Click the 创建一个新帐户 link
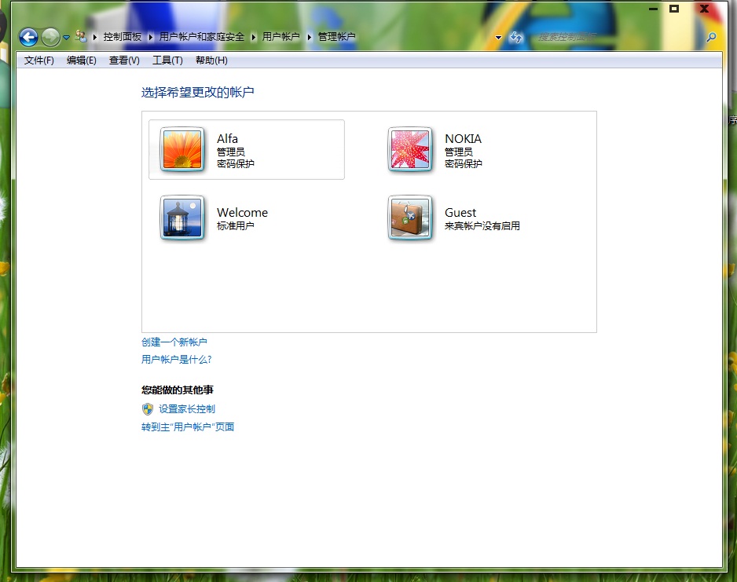 (174, 342)
